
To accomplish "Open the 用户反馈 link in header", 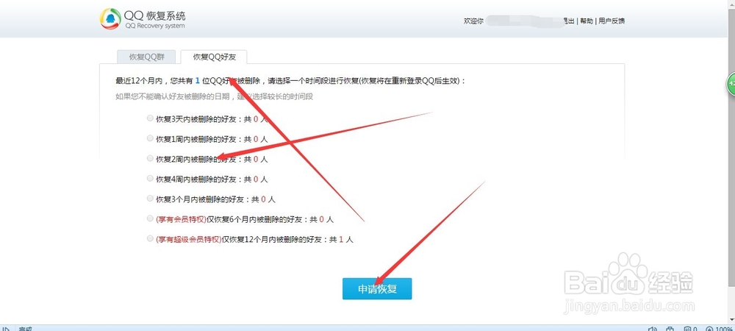I will pos(612,21).
